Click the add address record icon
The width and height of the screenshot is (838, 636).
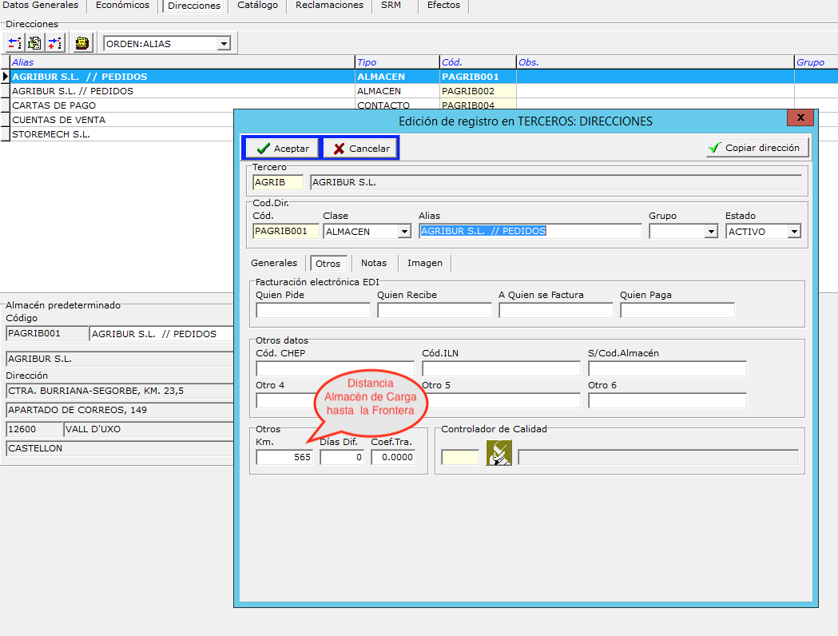55,43
